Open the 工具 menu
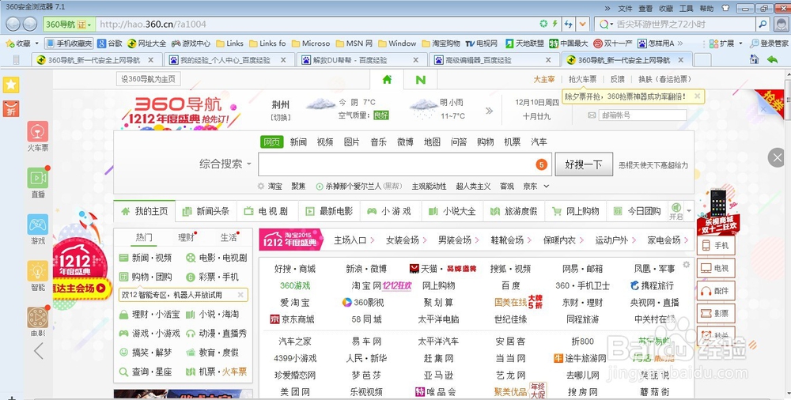The image size is (791, 400). pyautogui.click(x=686, y=8)
